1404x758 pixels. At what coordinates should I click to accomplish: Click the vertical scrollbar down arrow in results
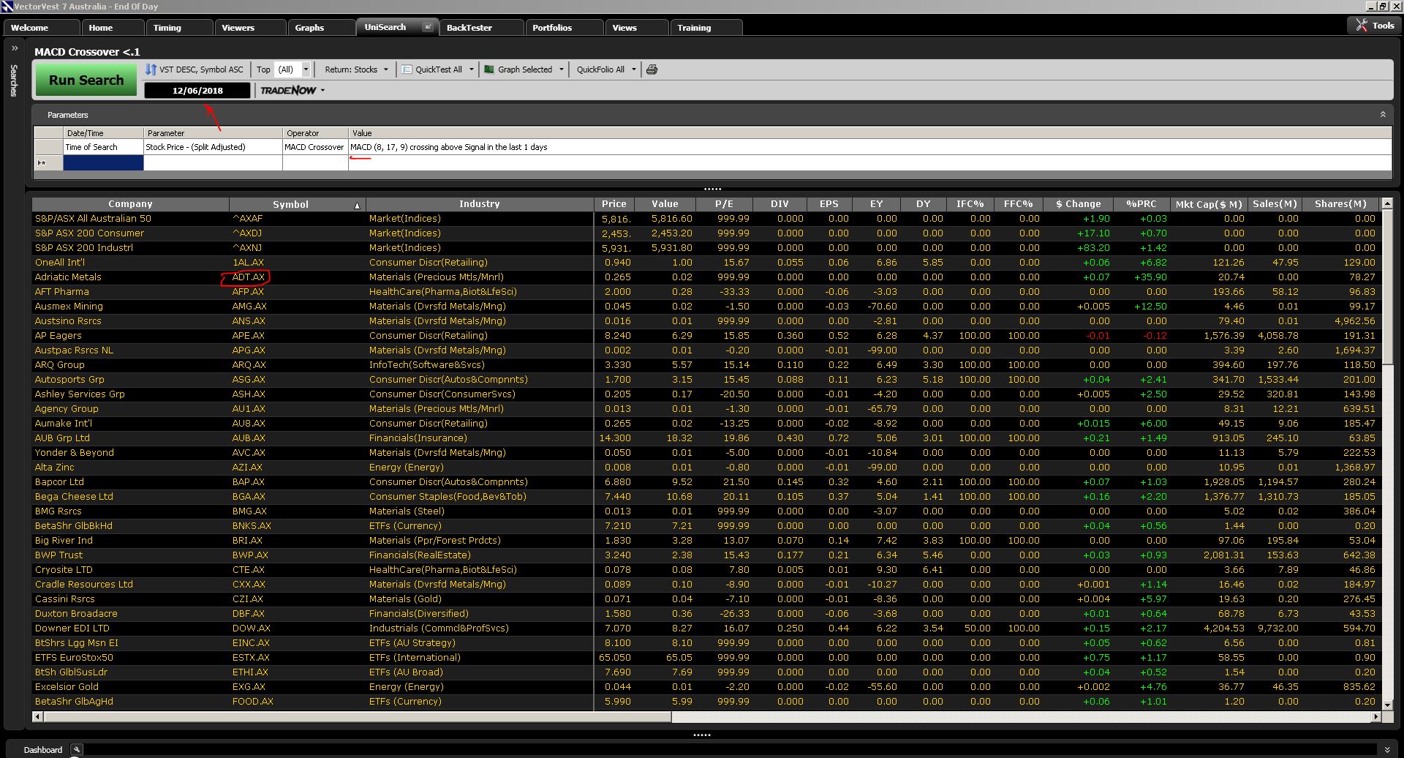[x=1387, y=704]
